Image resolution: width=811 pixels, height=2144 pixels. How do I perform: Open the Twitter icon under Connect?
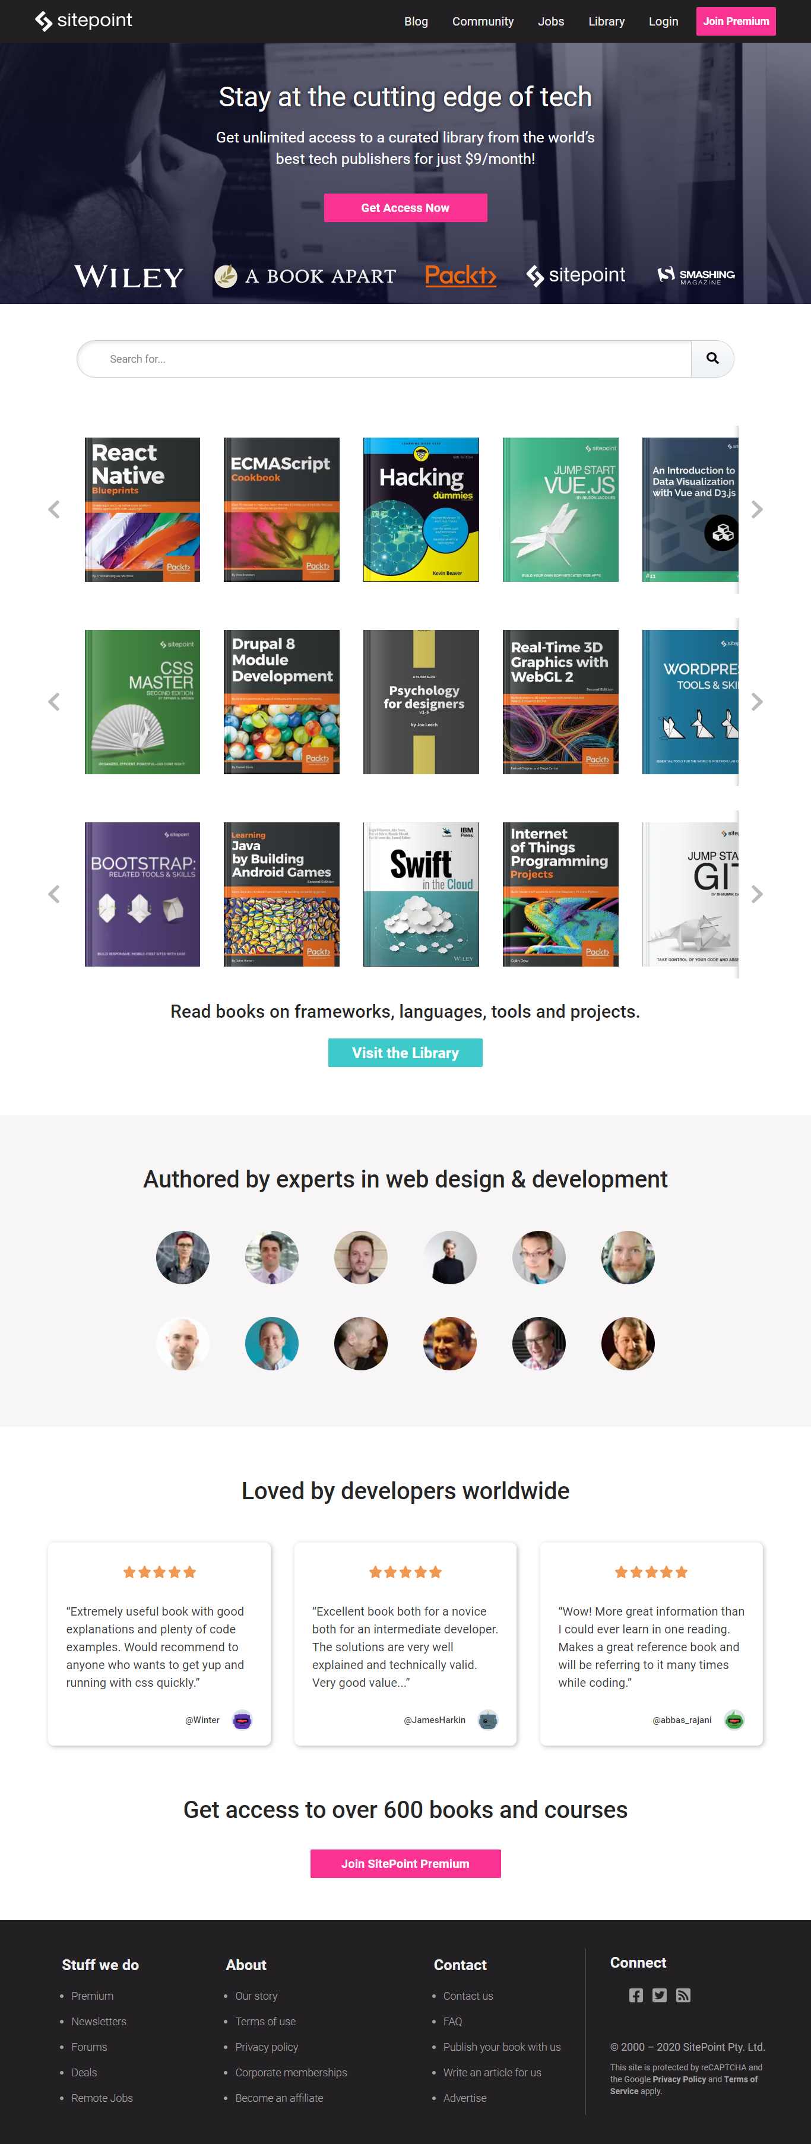[660, 1995]
